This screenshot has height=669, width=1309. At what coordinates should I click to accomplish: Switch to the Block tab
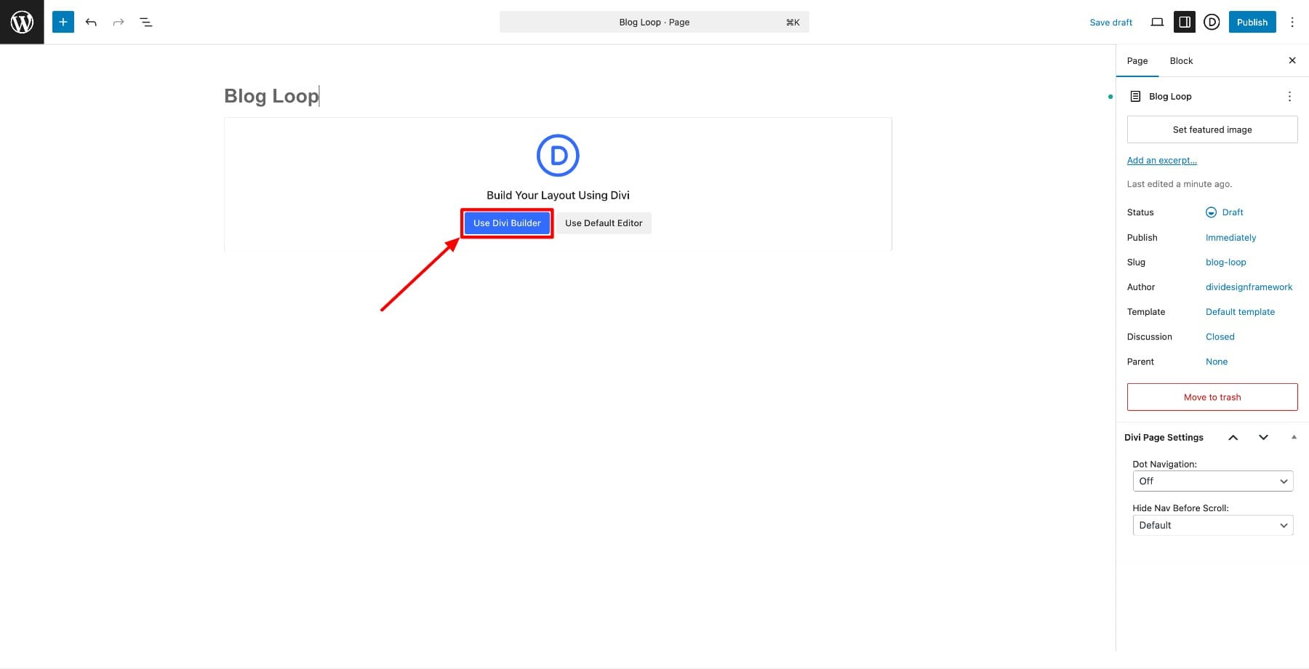[x=1181, y=60]
